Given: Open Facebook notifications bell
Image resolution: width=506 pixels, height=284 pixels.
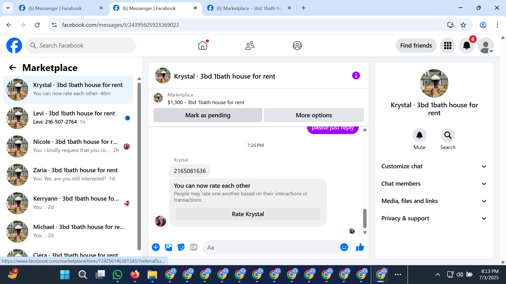Looking at the screenshot, I should (466, 46).
